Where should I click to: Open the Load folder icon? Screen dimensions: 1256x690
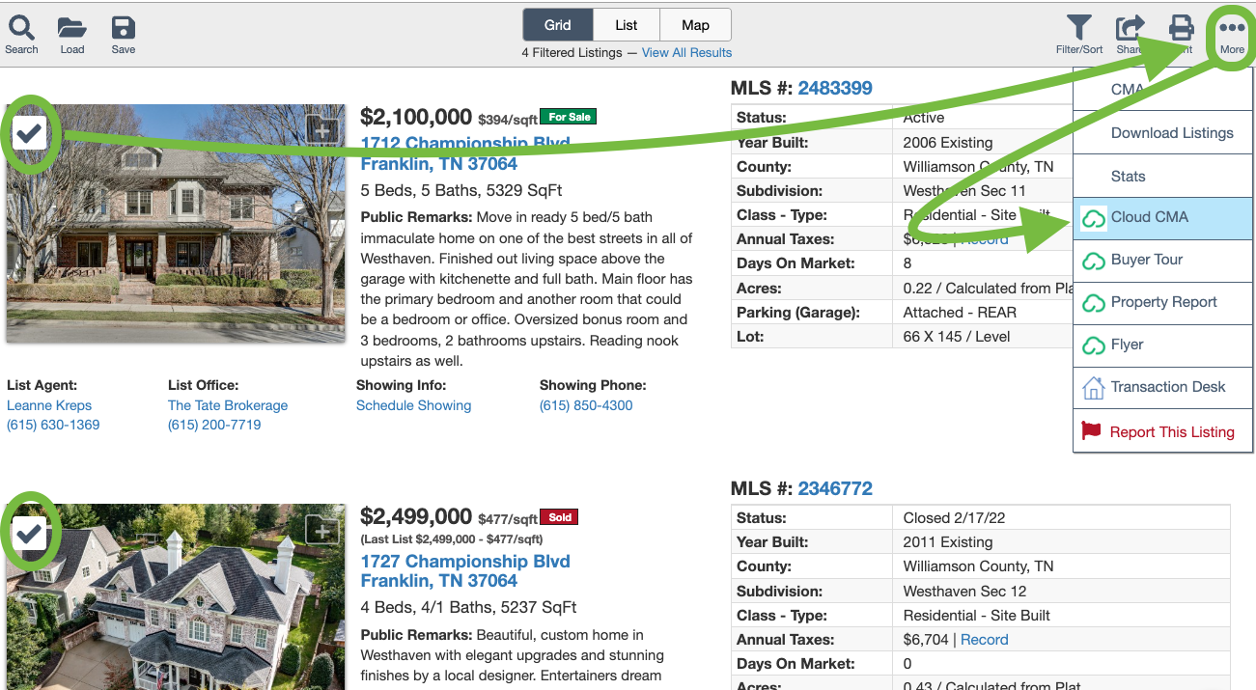[x=72, y=28]
